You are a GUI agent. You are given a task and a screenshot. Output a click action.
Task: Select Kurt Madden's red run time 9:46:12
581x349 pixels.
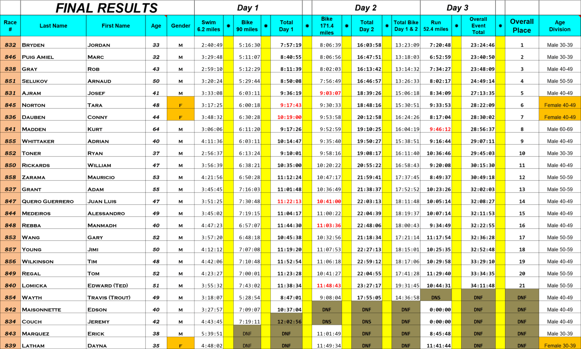click(440, 129)
